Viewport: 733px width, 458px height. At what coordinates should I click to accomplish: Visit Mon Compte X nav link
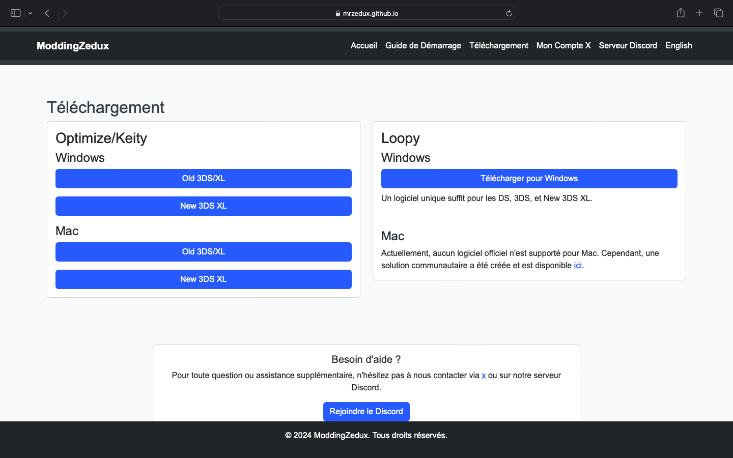coord(563,46)
